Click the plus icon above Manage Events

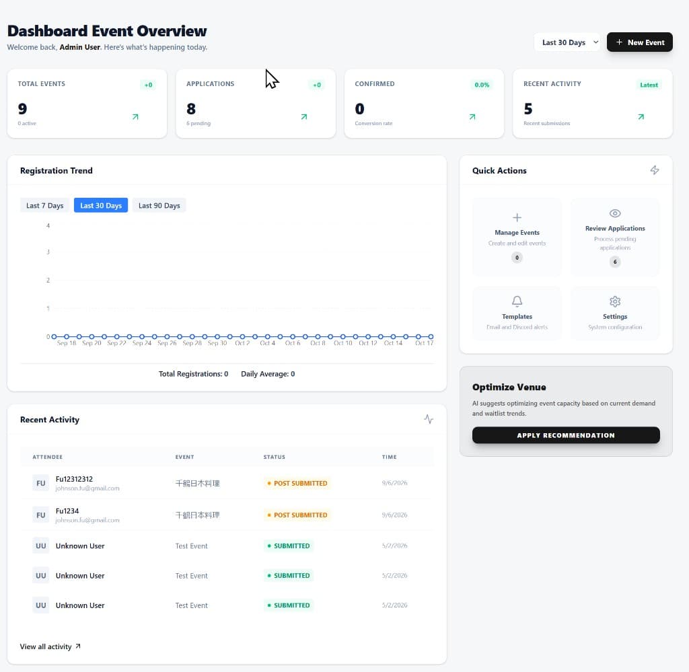[x=517, y=217]
